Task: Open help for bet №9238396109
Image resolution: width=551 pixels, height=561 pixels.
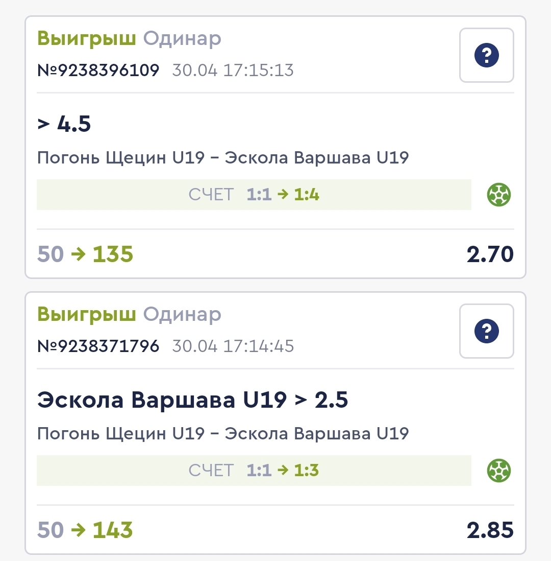Action: pos(486,55)
